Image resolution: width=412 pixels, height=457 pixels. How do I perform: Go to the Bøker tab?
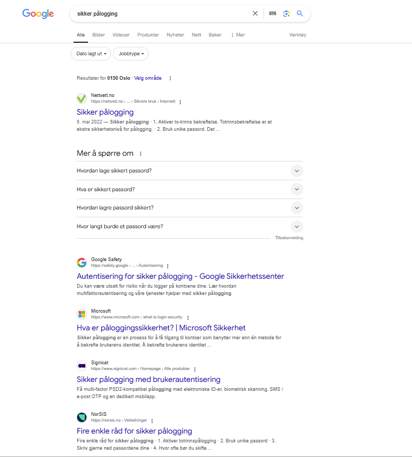pos(215,35)
